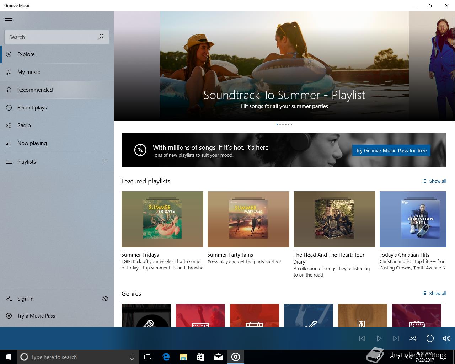The image size is (455, 364).
Task: Open Mail app from taskbar
Action: tap(218, 357)
